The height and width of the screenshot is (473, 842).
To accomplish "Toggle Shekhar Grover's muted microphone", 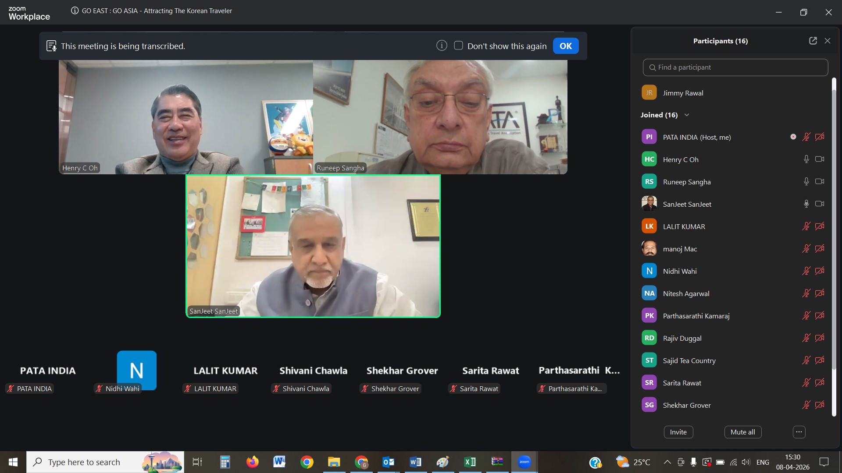I will click(806, 405).
